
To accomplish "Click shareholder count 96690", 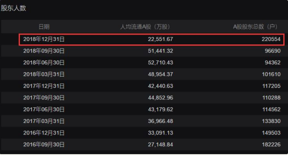I will pyautogui.click(x=273, y=51).
